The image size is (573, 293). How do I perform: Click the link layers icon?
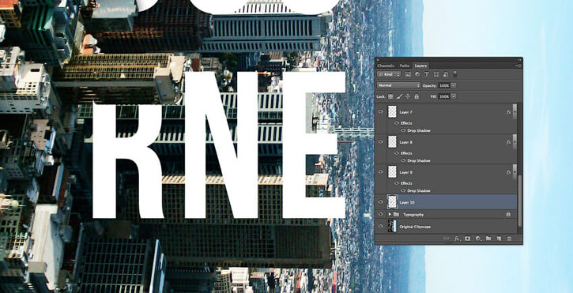pyautogui.click(x=446, y=239)
